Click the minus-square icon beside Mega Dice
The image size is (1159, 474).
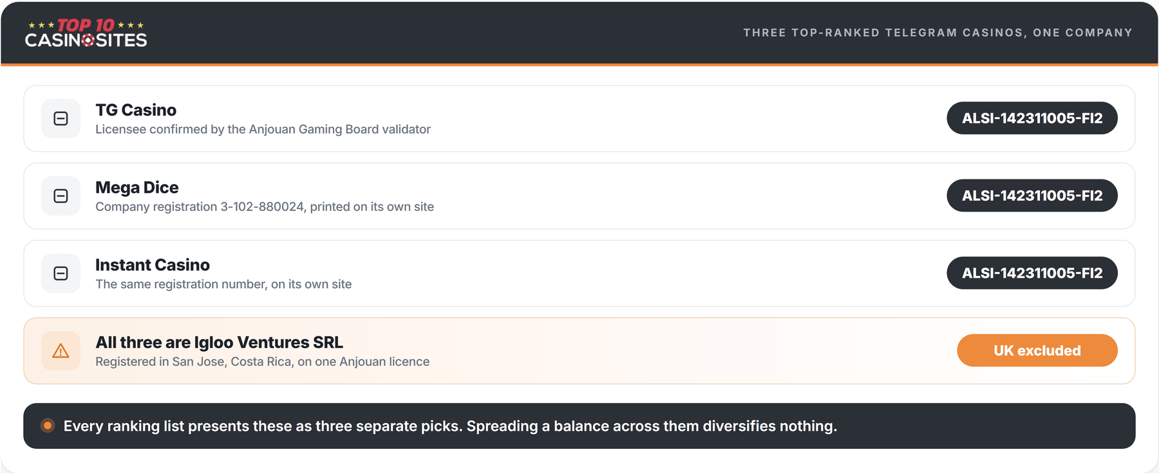point(61,196)
